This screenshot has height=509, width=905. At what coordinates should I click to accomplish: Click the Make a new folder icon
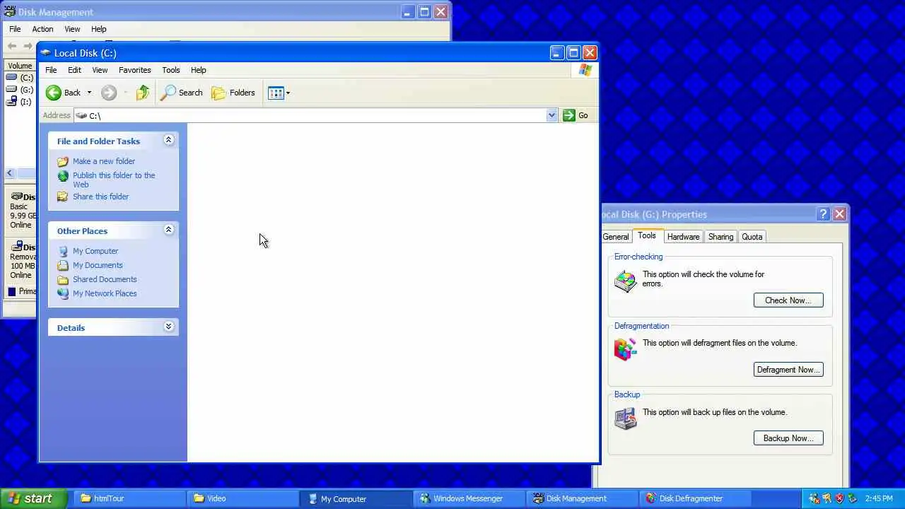(x=63, y=161)
